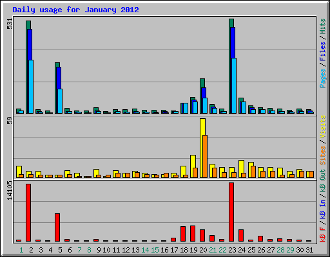330x257 pixels.
Task: Click the day 21 axis label
Action: pos(213,250)
